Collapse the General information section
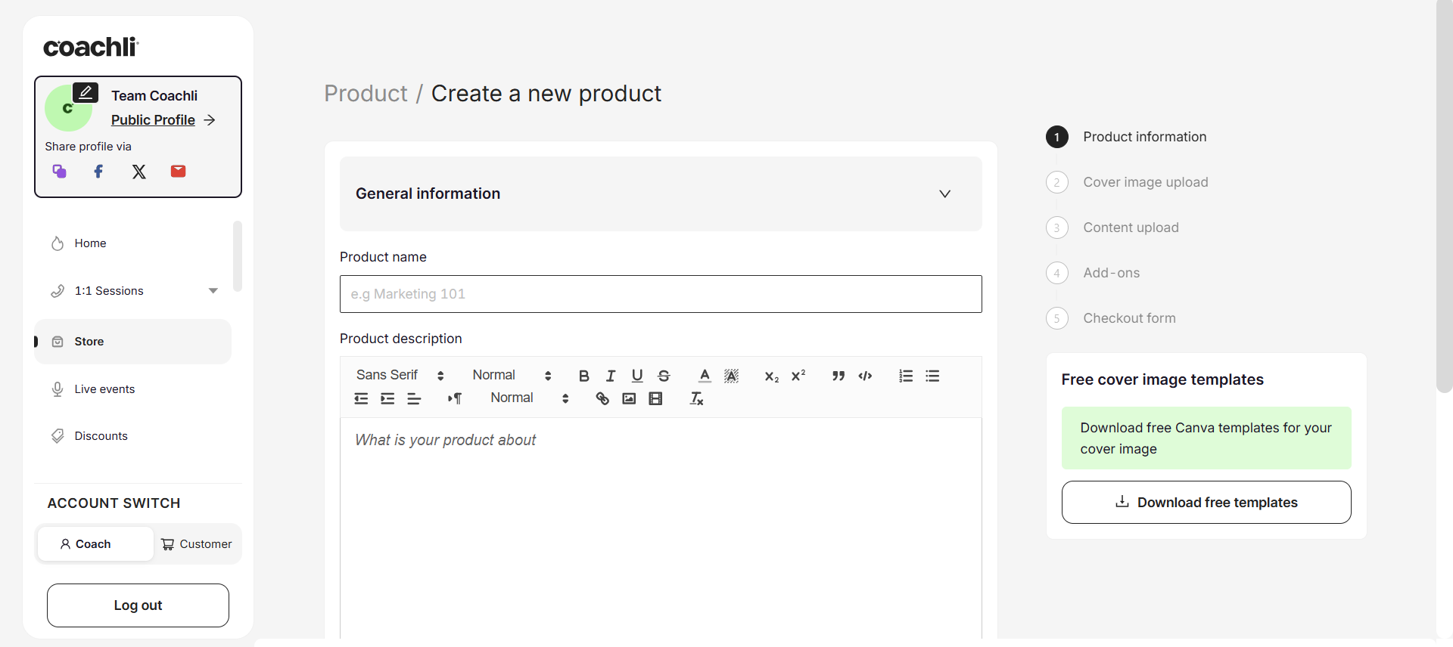This screenshot has width=1453, height=647. [x=944, y=194]
